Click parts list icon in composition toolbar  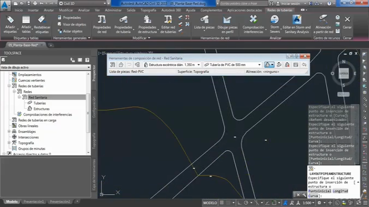137,64
